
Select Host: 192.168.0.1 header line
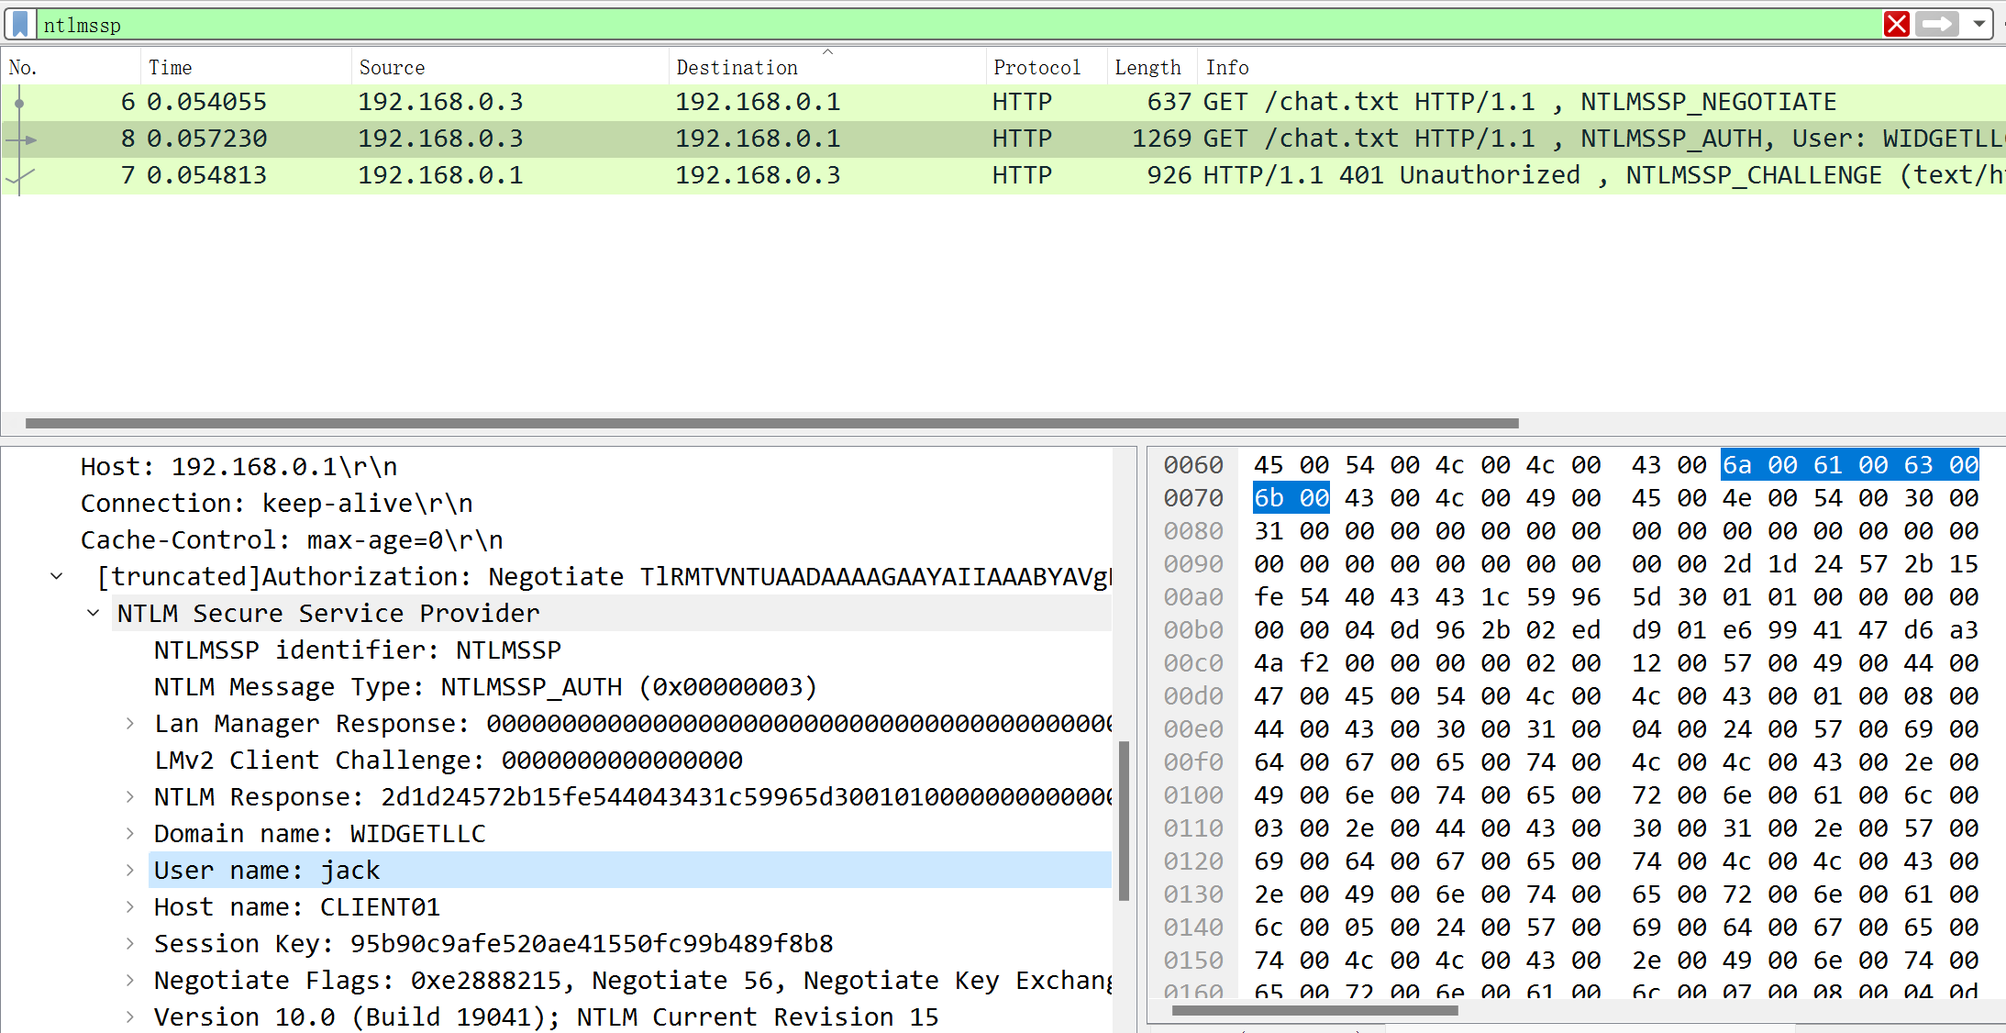[x=238, y=467]
